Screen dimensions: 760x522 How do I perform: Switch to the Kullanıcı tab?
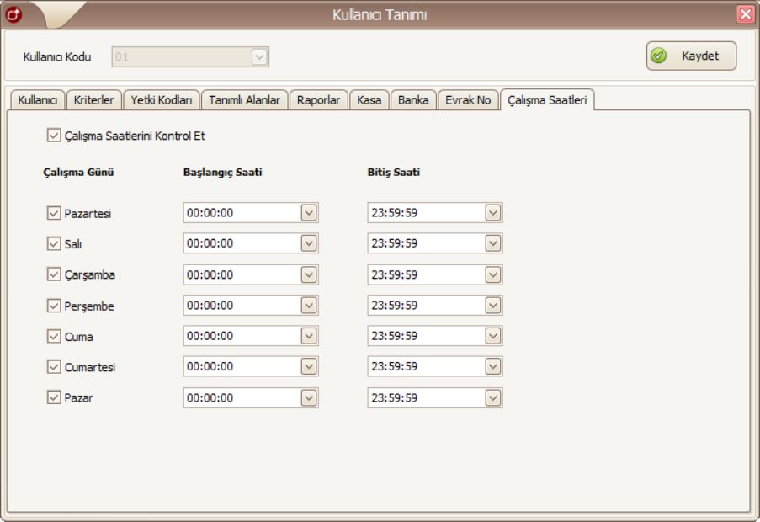[x=35, y=100]
